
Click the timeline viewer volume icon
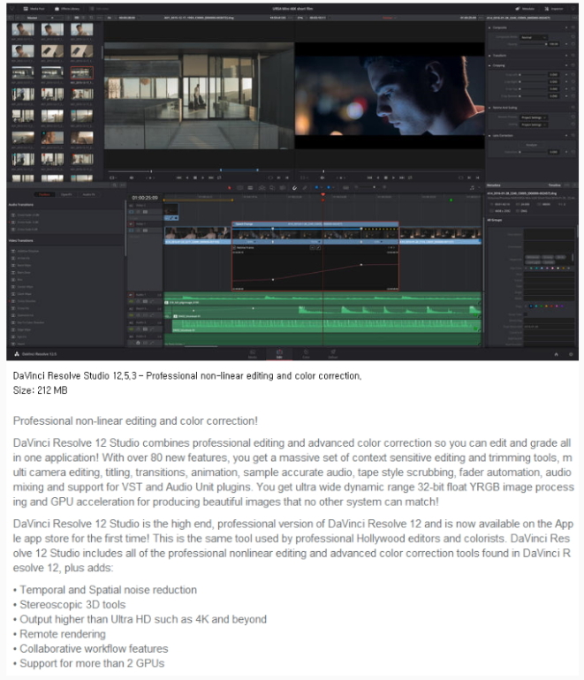322,178
